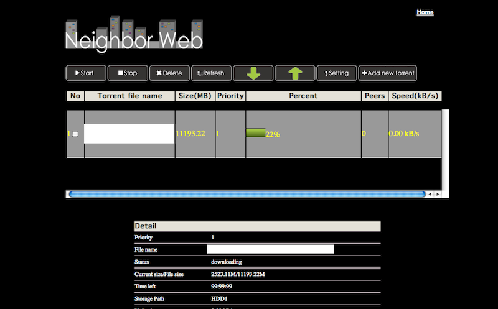The image size is (498, 309).
Task: Click the white torrent name cell
Action: pos(129,134)
